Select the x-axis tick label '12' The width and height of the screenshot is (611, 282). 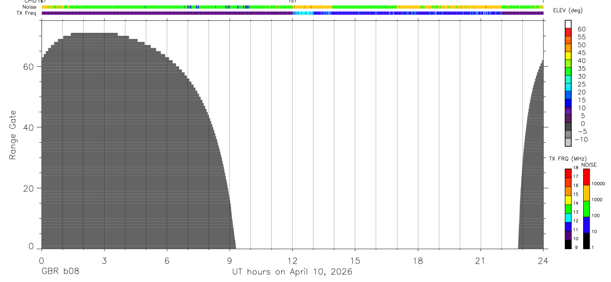(x=293, y=261)
